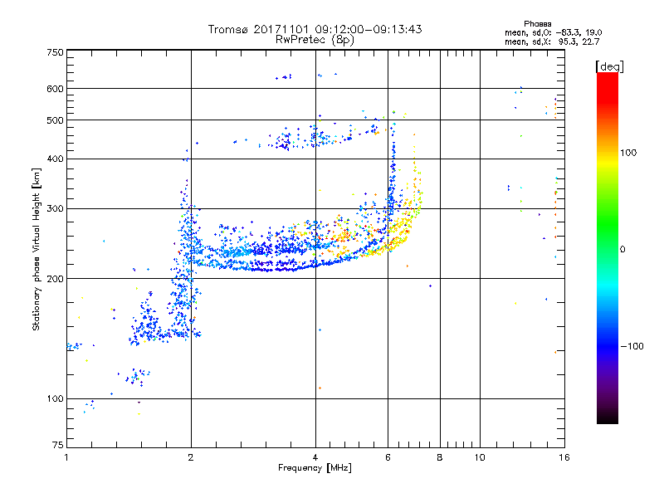The image size is (664, 498).
Task: Click the y-axis tick label '75'
Action: 58,445
